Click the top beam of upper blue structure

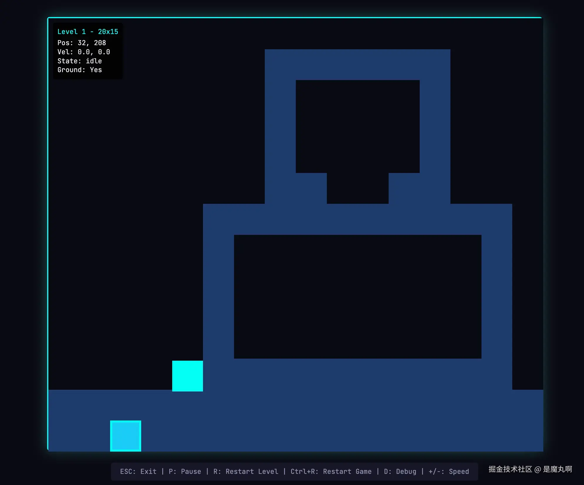357,65
